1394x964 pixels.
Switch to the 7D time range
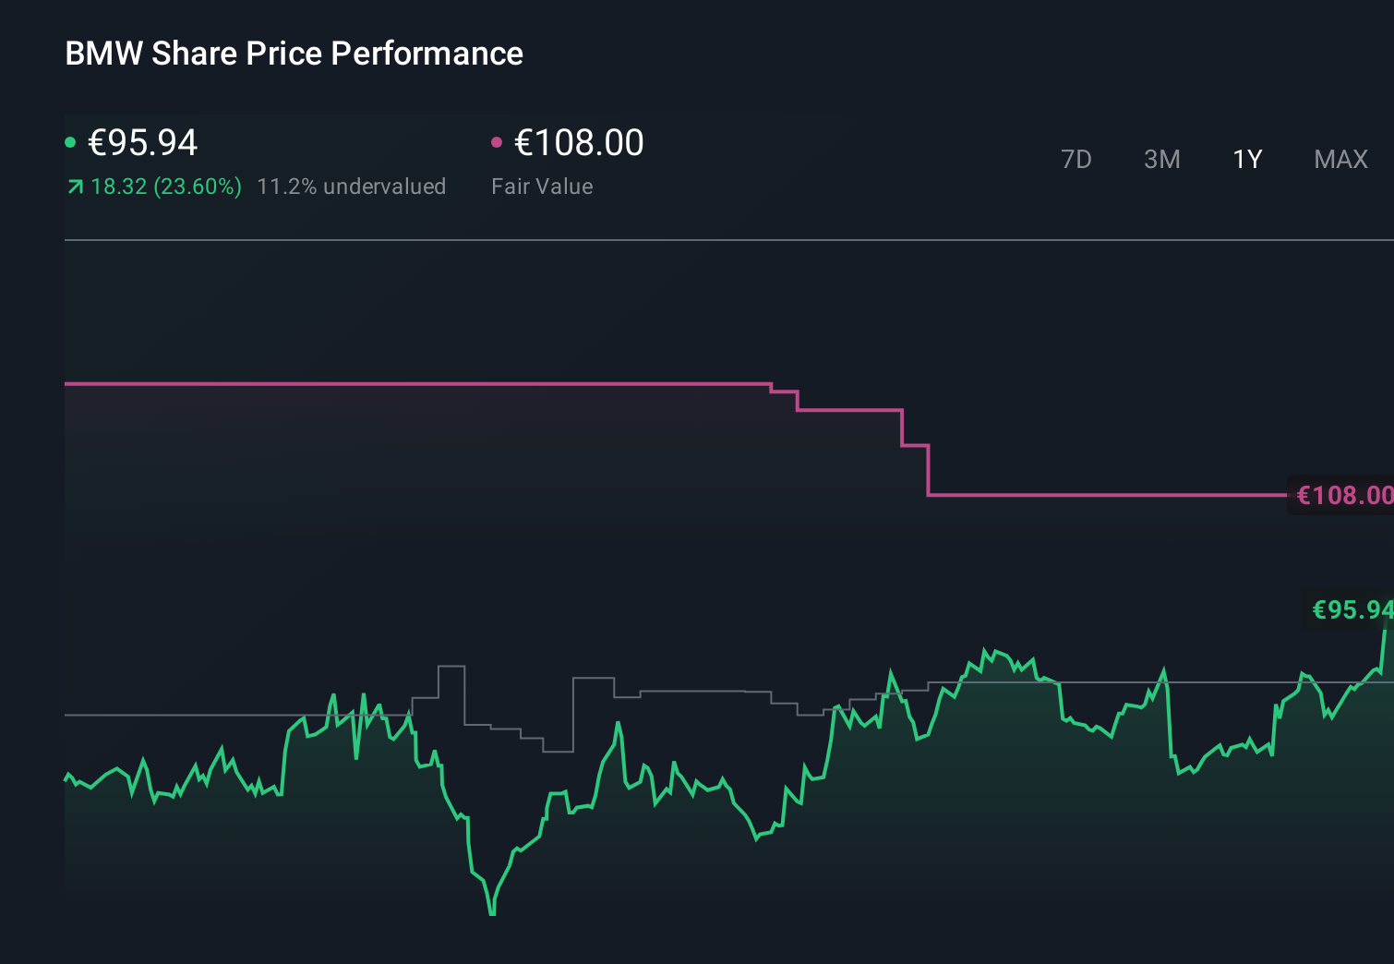(x=1076, y=159)
